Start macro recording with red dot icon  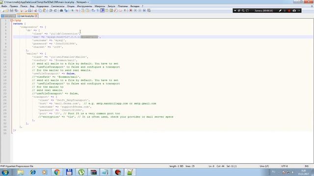pos(131,10)
